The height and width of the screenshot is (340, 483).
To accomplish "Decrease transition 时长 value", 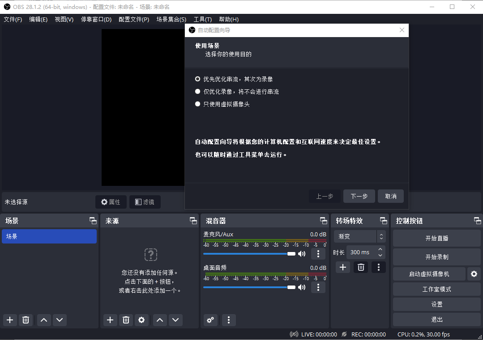I will pos(380,255).
